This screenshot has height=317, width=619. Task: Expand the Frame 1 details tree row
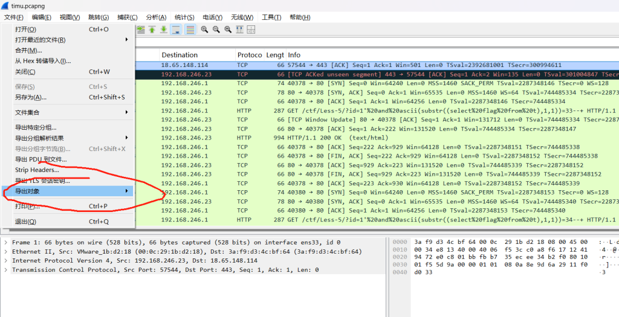[x=6, y=242]
